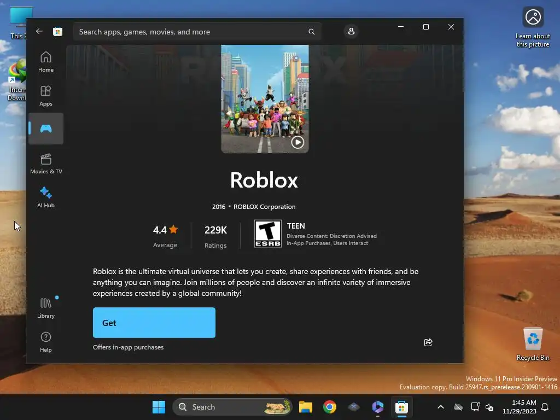
Task: Open Apps section in sidebar
Action: pos(46,96)
